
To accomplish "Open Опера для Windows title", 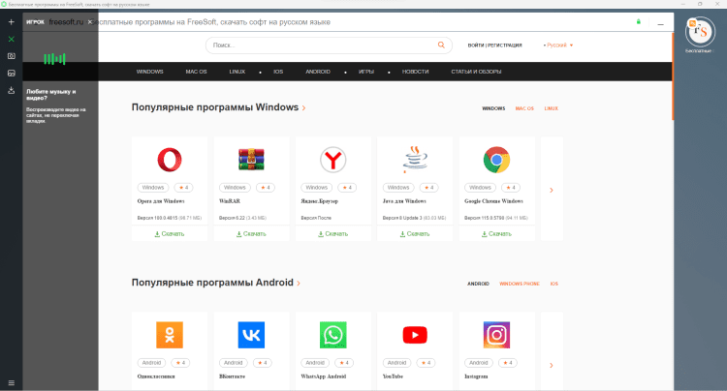I will click(160, 201).
